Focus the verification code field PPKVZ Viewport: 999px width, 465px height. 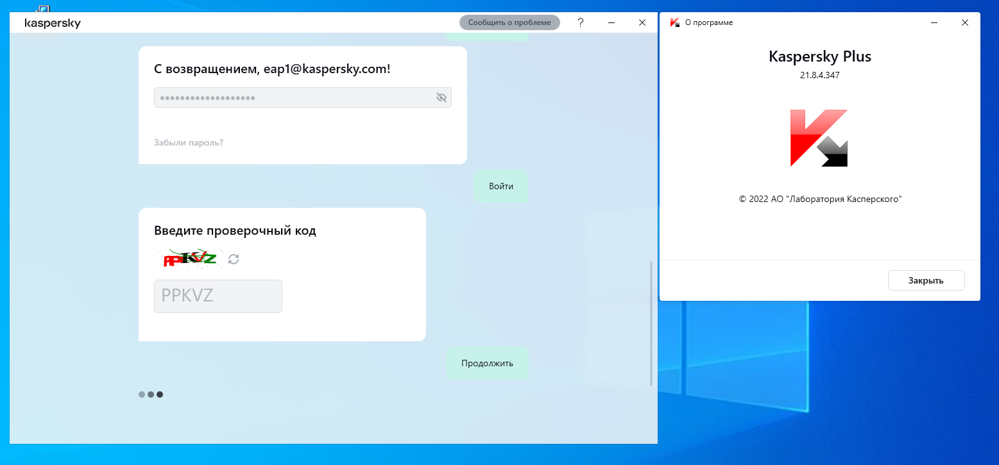[x=218, y=296]
